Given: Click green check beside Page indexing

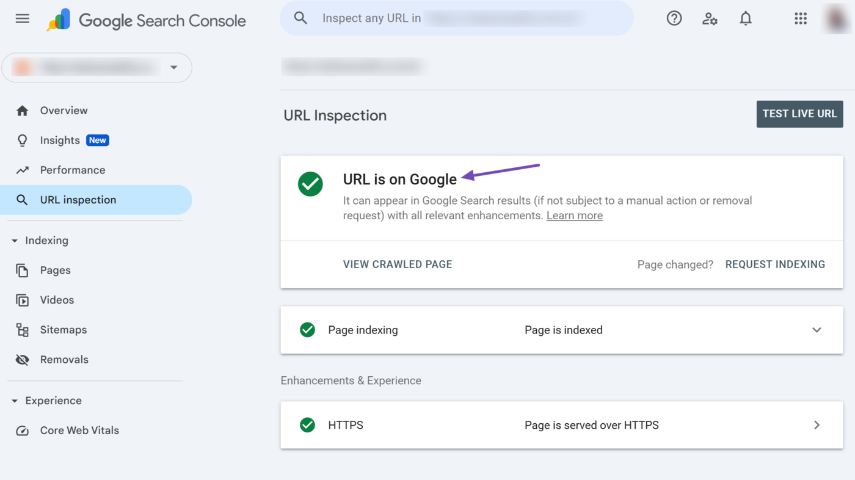Looking at the screenshot, I should (x=308, y=330).
